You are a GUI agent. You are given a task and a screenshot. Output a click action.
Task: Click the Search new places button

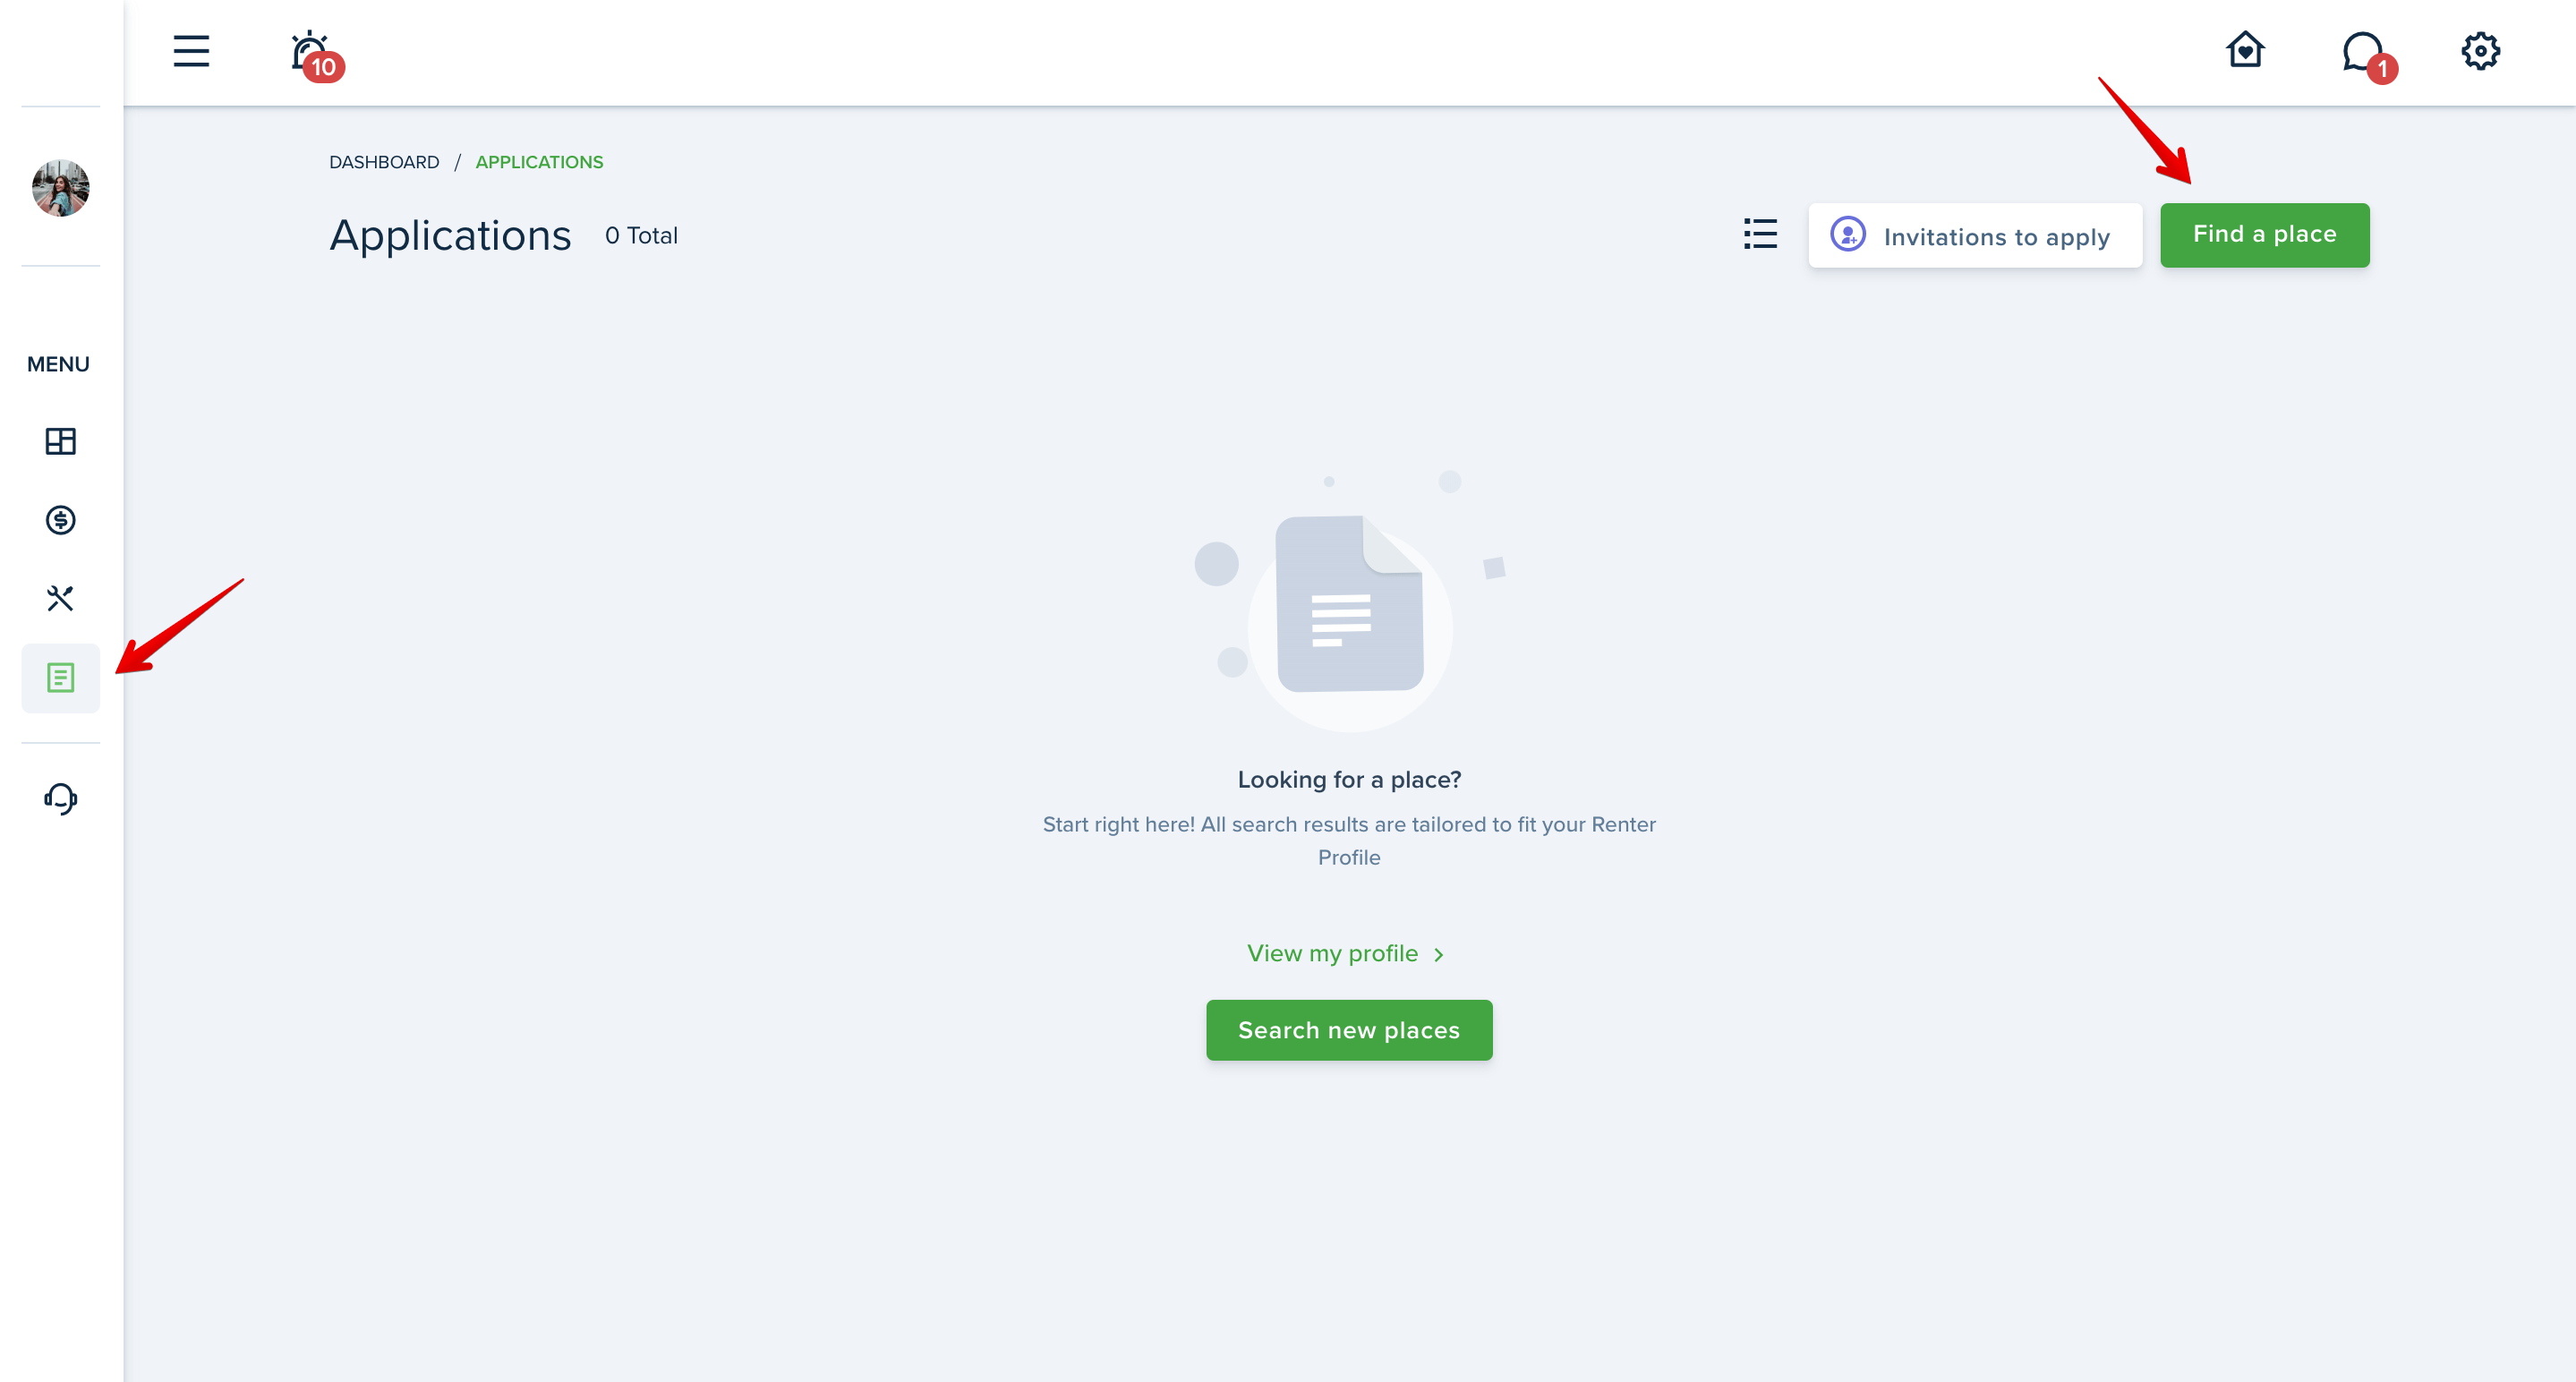1349,1030
